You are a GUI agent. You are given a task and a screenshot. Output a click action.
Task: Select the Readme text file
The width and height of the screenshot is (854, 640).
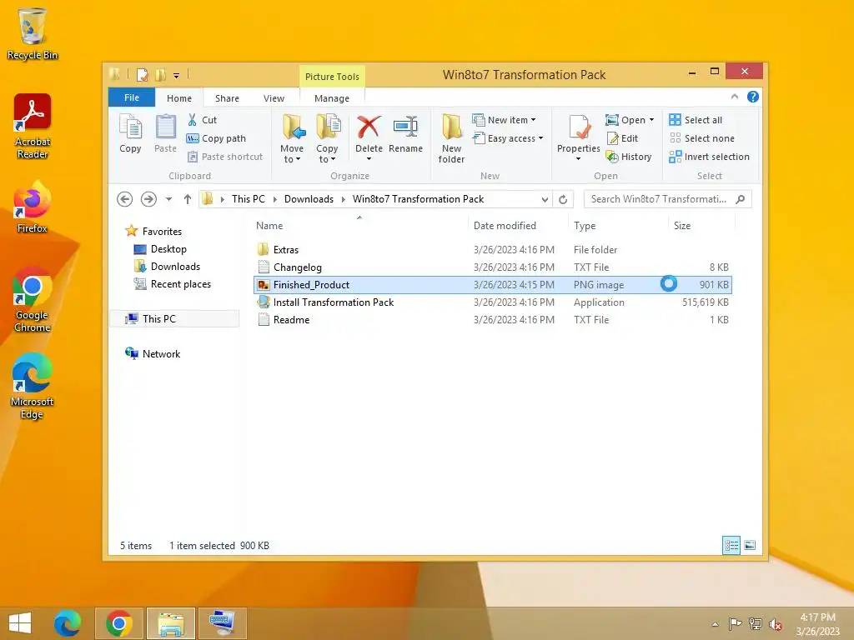(492, 319)
